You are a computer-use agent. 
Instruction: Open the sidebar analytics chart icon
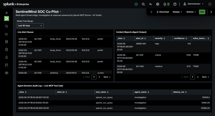(6, 34)
